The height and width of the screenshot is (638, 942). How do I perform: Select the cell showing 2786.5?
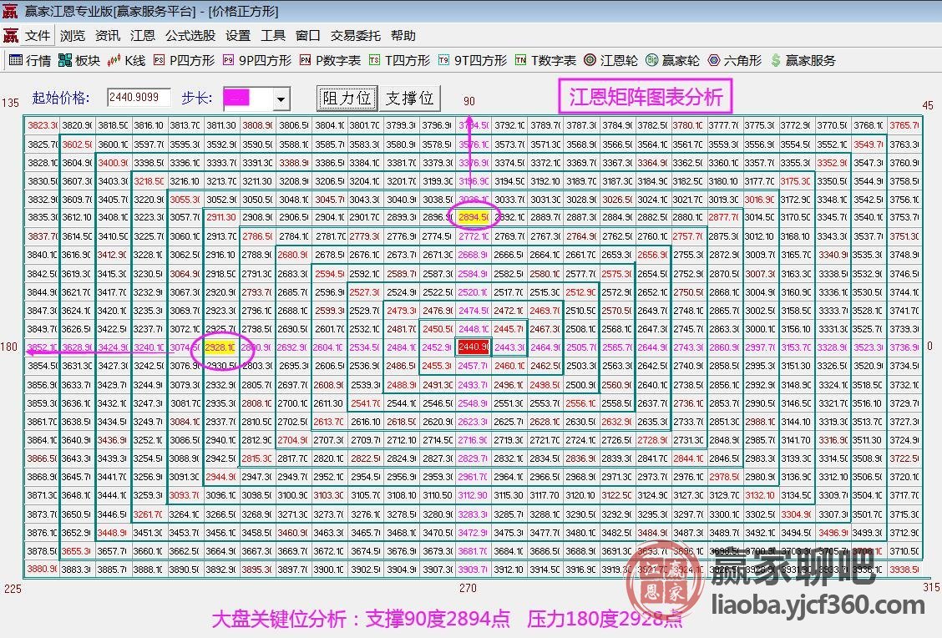coord(257,236)
